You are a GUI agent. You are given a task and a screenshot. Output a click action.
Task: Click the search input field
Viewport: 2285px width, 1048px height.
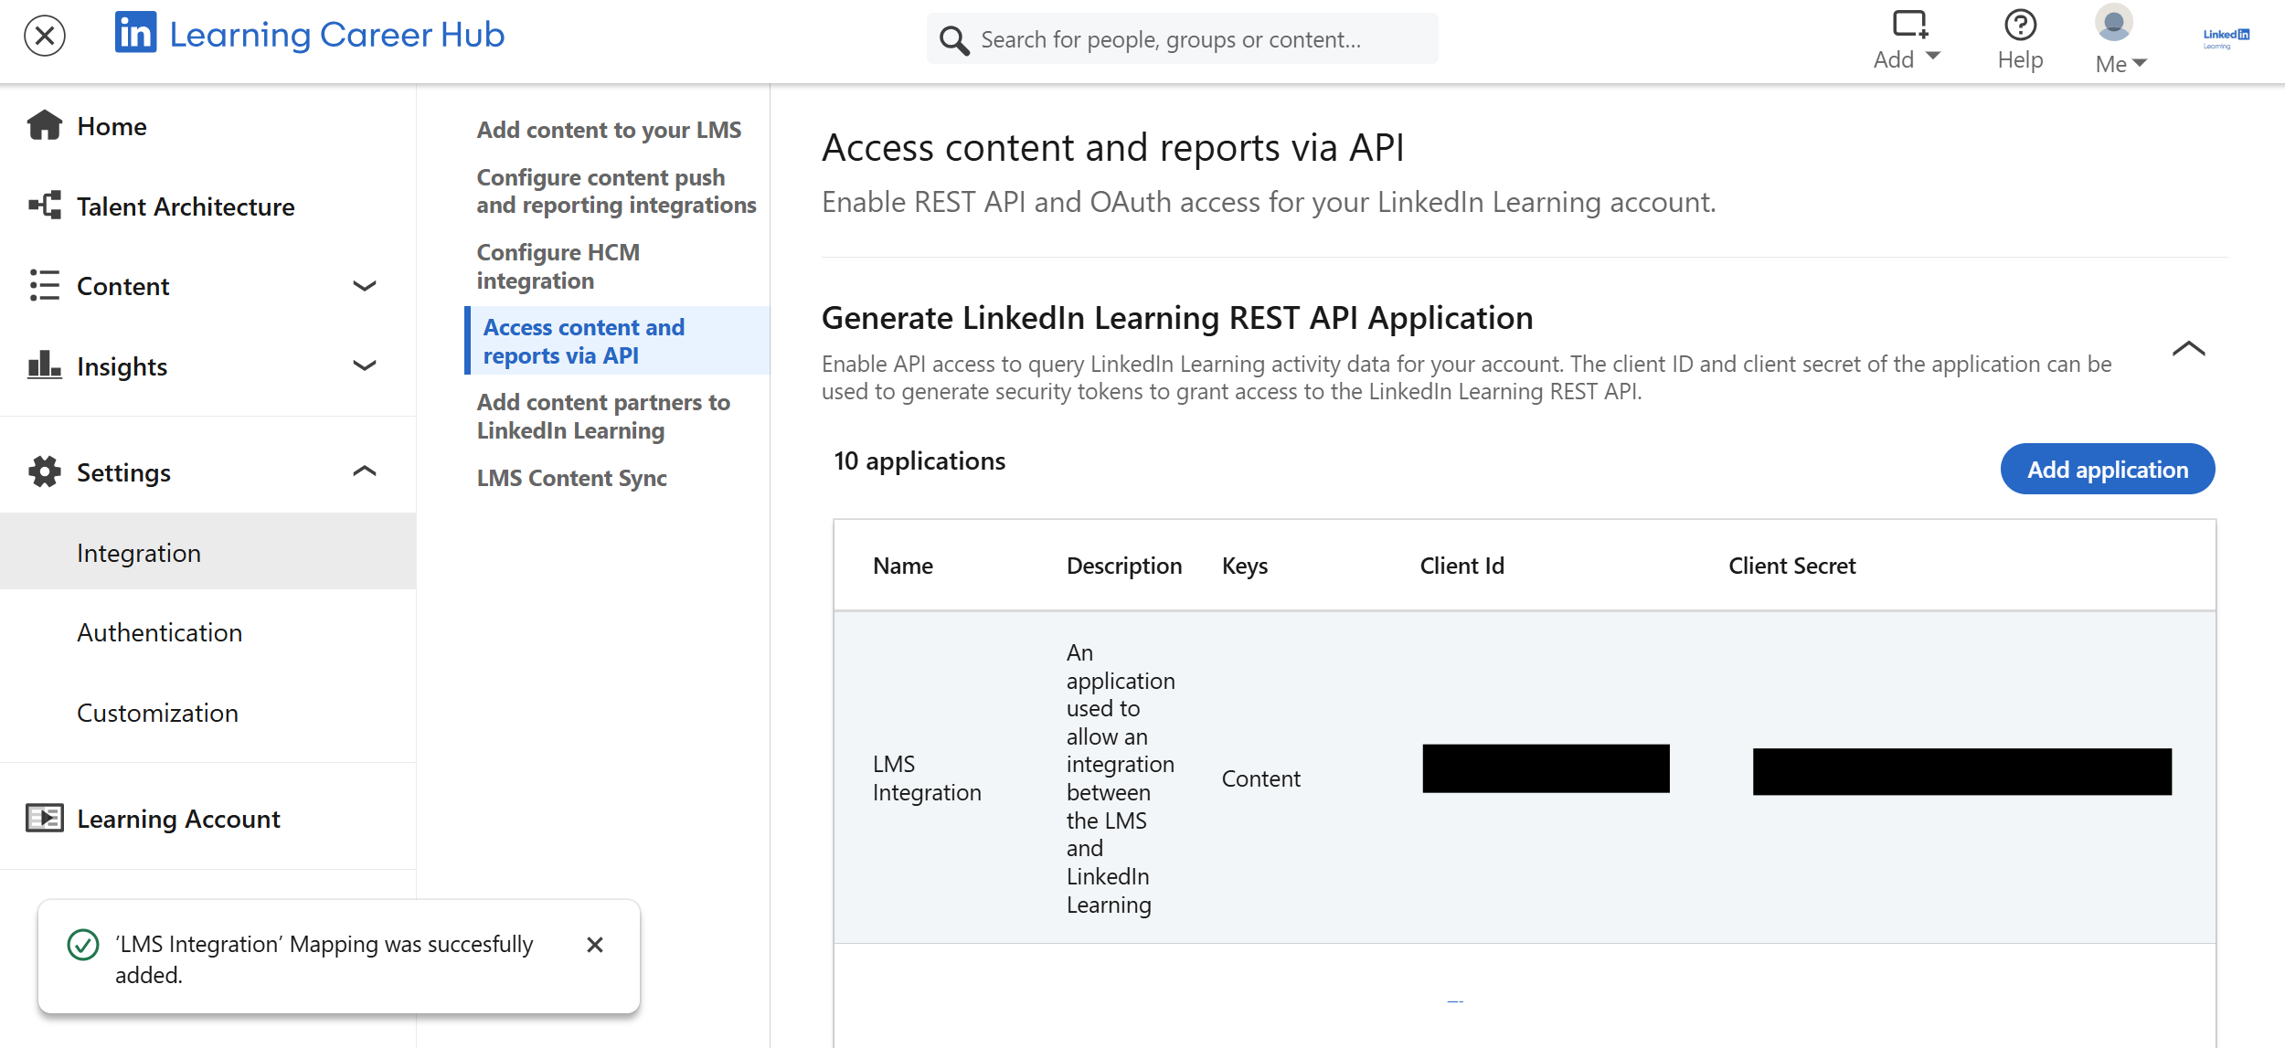pyautogui.click(x=1183, y=39)
